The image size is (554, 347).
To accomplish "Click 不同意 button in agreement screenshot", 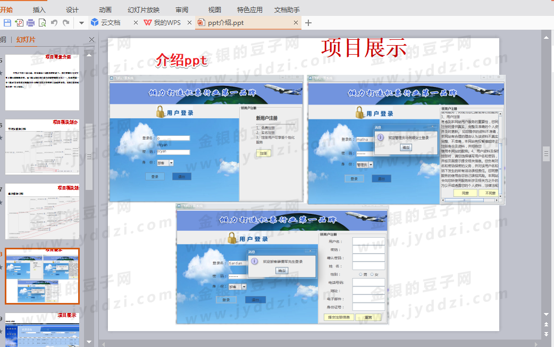I will click(489, 193).
